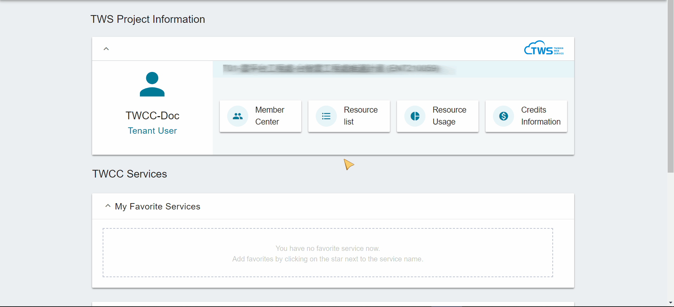Click the TWCC-Doc user avatar icon
This screenshot has height=307, width=674.
[152, 84]
